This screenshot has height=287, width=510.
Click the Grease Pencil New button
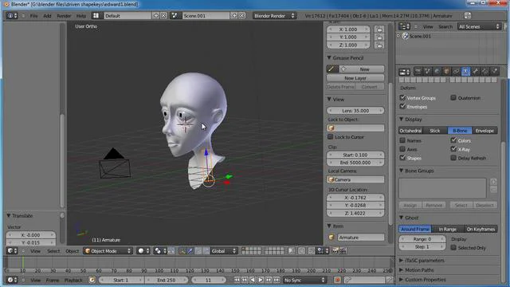click(362, 69)
